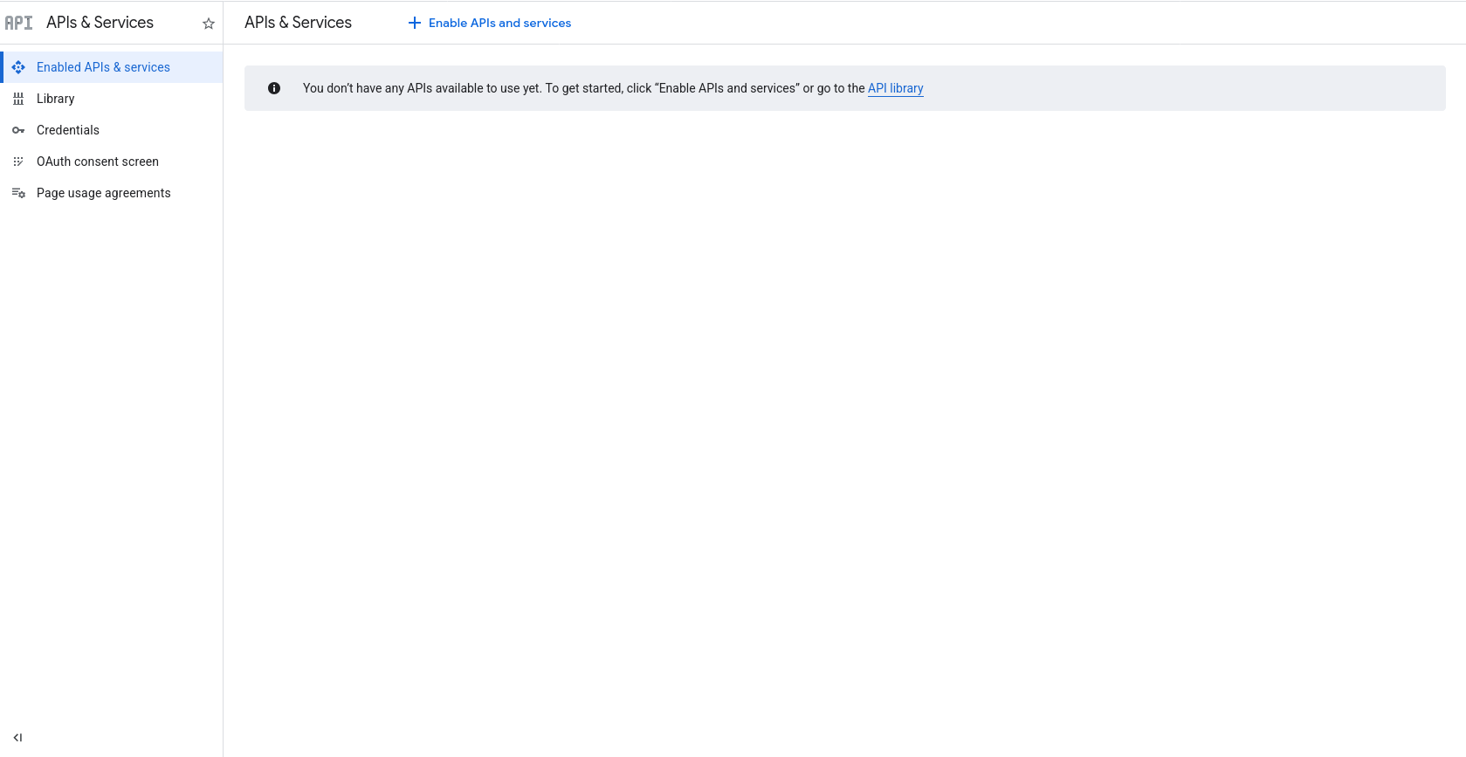This screenshot has height=757, width=1466.
Task: Click the Library grid icon
Action: 18,99
